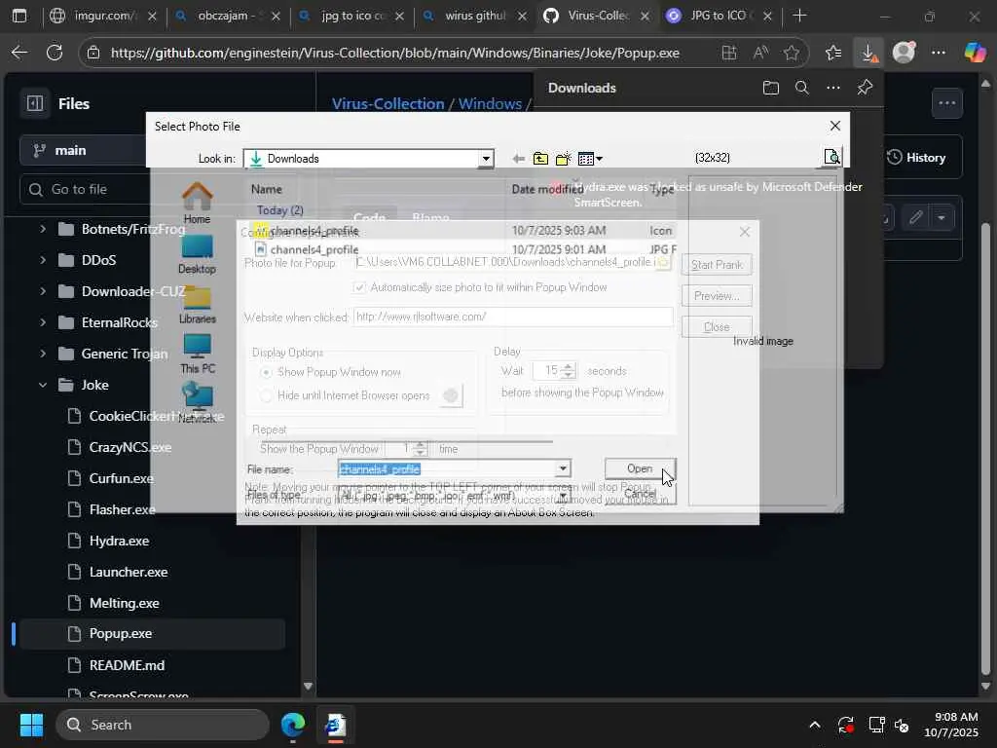Switch to the wirus github tab
The image size is (997, 748).
point(474,16)
